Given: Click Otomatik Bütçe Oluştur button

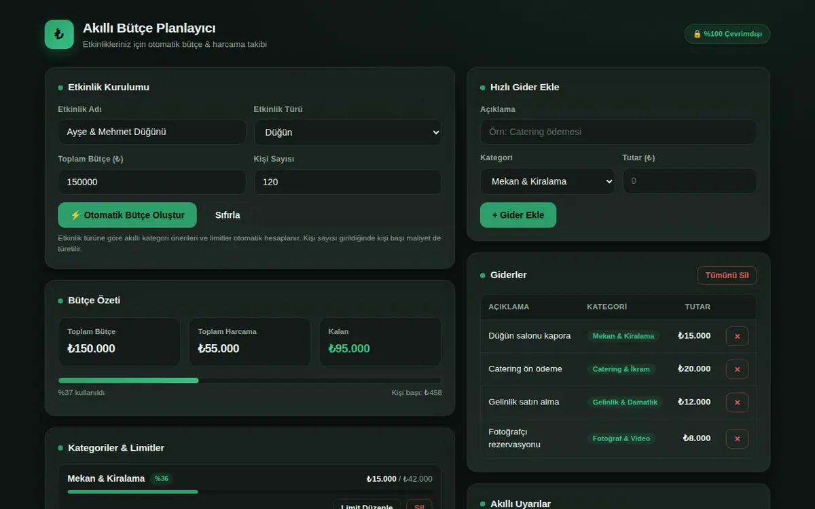Looking at the screenshot, I should pos(127,215).
